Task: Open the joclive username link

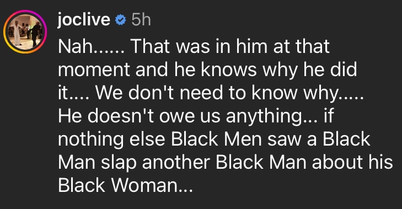Action: pyautogui.click(x=84, y=20)
